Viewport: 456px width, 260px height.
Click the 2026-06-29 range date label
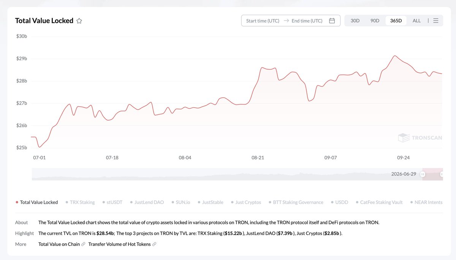click(404, 174)
